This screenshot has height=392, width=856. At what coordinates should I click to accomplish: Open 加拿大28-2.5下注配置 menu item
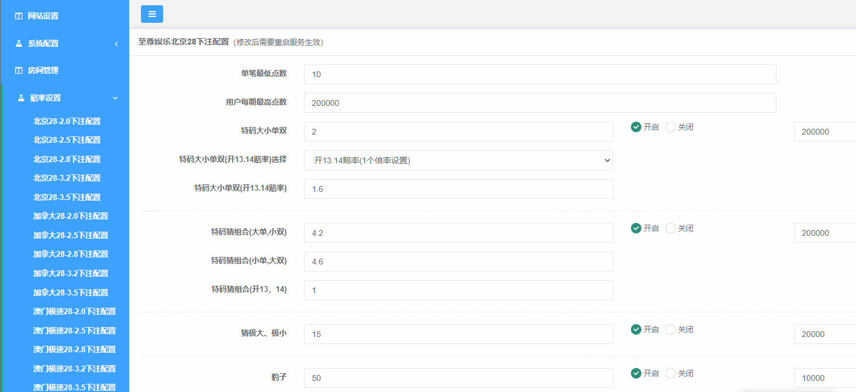71,235
